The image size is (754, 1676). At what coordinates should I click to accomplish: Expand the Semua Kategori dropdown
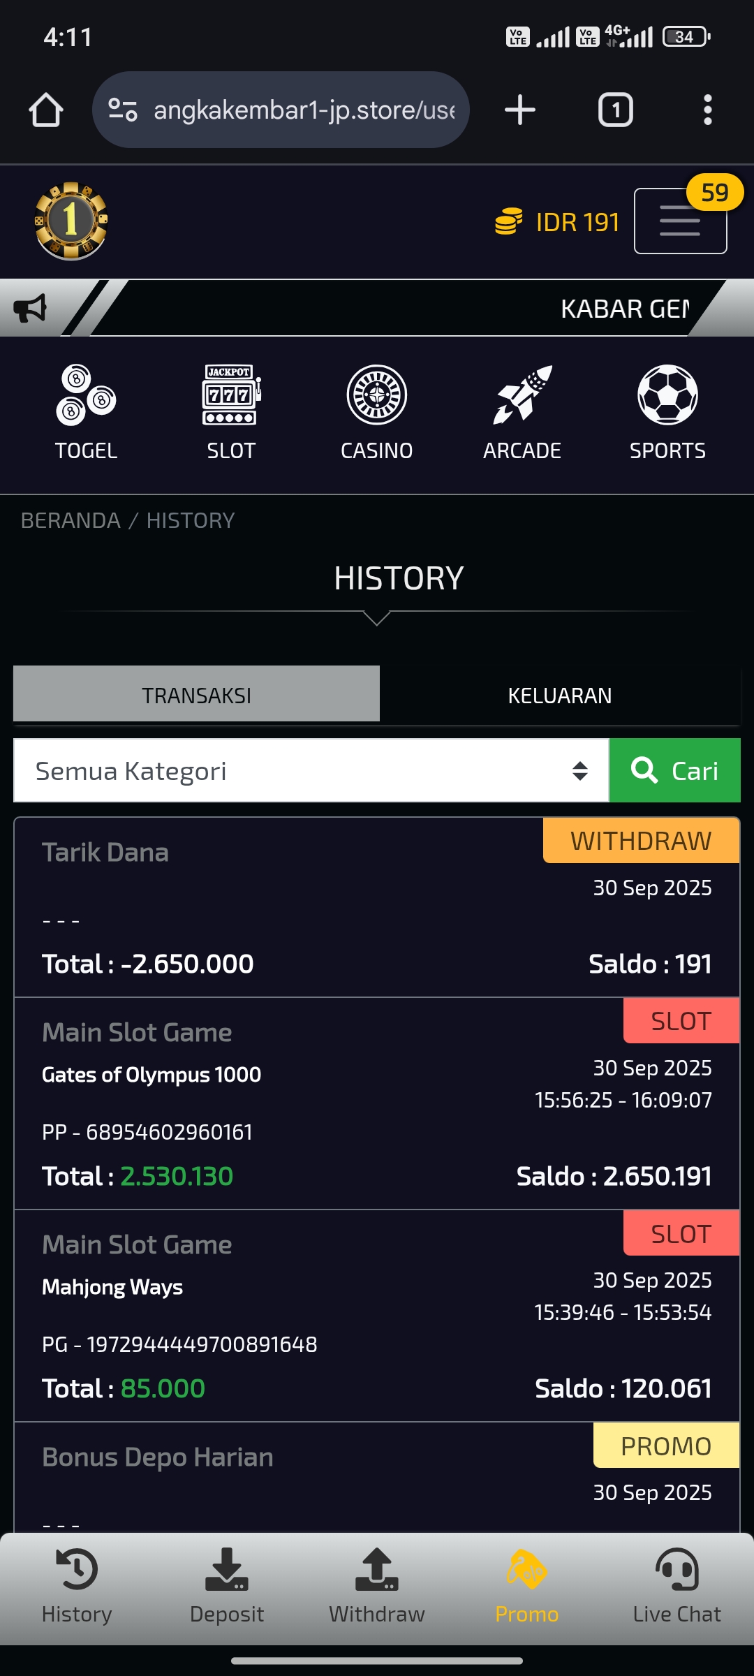tap(311, 771)
